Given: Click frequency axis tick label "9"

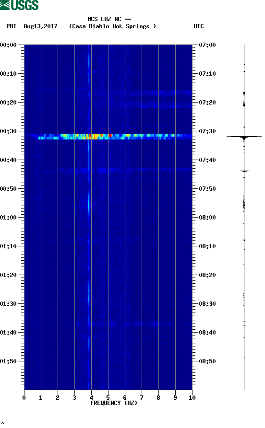Looking at the screenshot, I should [x=175, y=398].
